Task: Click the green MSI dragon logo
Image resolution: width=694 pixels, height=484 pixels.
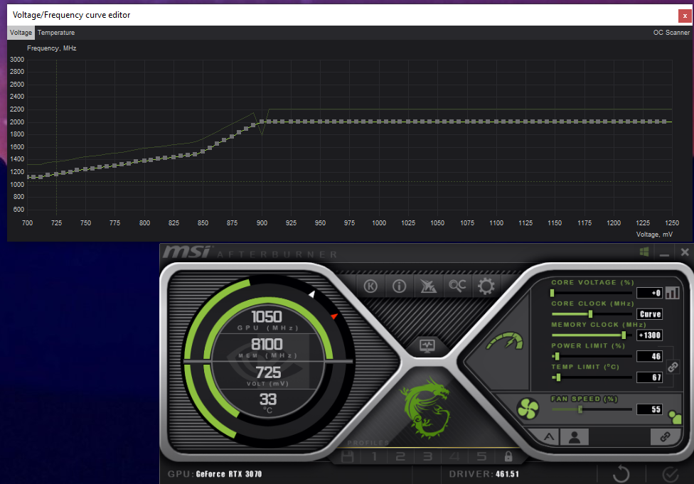Action: [426, 407]
